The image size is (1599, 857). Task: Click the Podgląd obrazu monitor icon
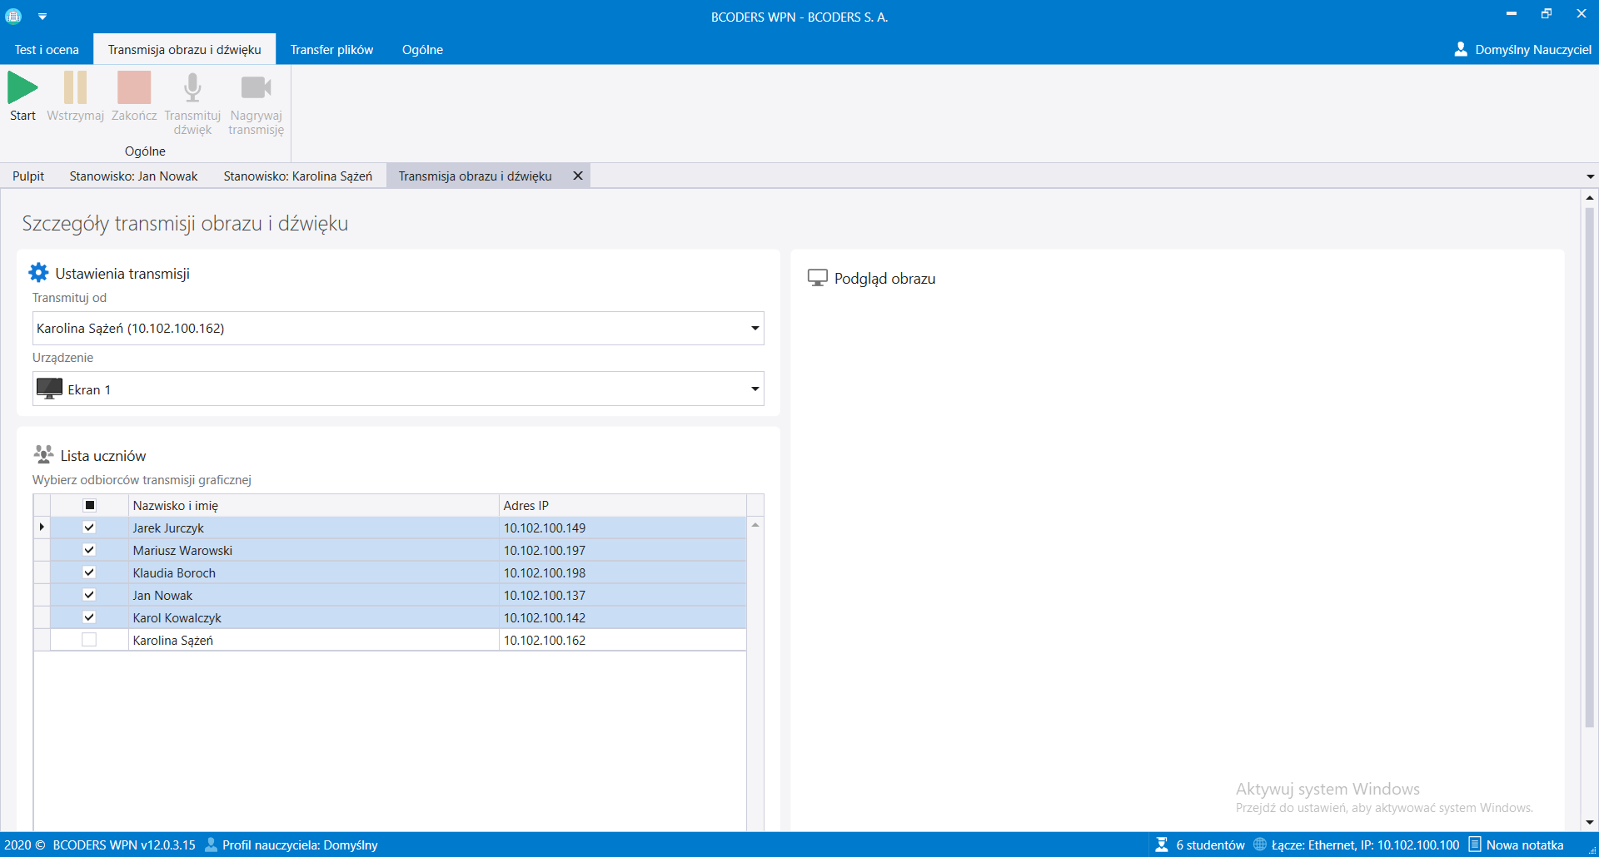click(x=817, y=278)
